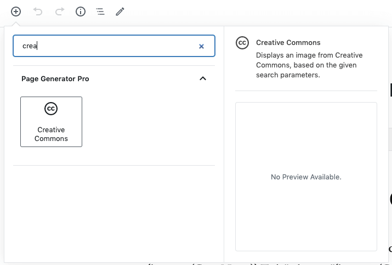392x265 pixels.
Task: Insert the Creative Commons block
Action: click(x=51, y=122)
